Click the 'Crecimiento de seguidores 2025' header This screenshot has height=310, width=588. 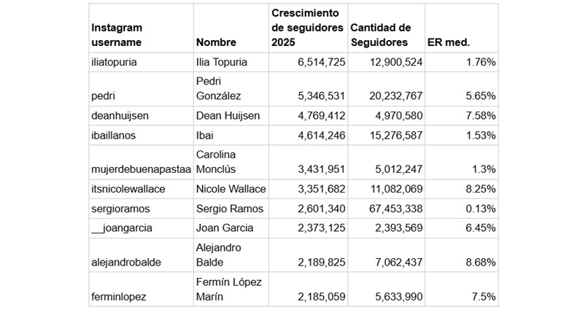306,28
